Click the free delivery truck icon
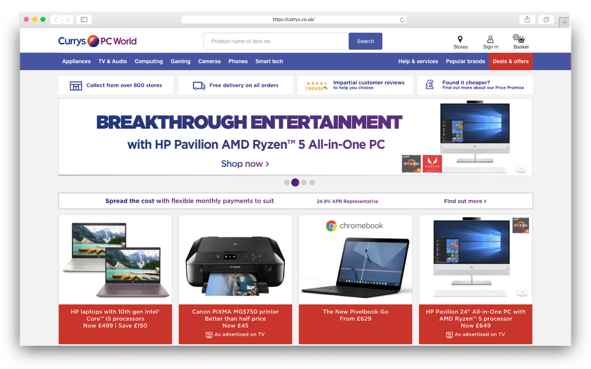 click(x=199, y=86)
